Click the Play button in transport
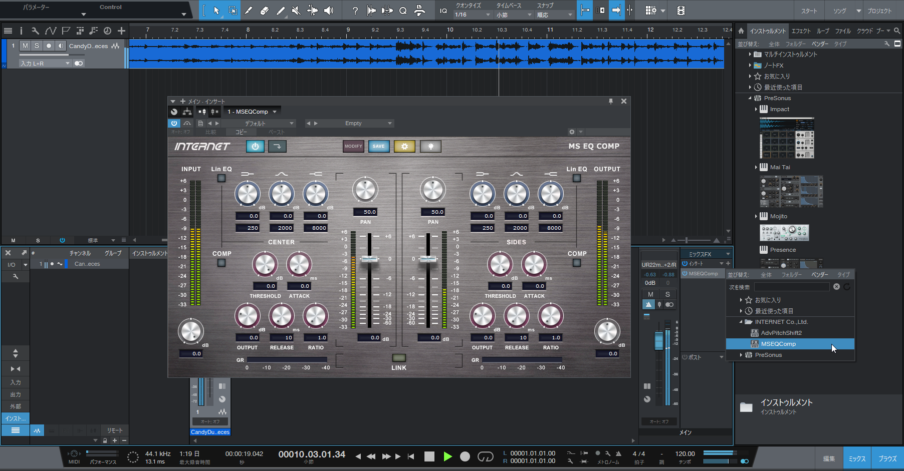The width and height of the screenshot is (904, 471). pos(447,456)
